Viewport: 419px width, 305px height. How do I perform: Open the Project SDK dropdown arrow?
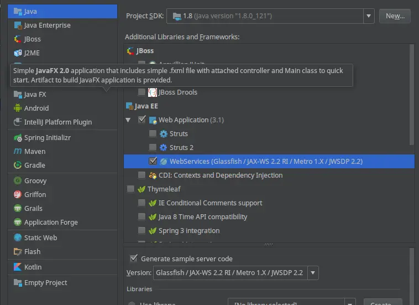pos(369,16)
